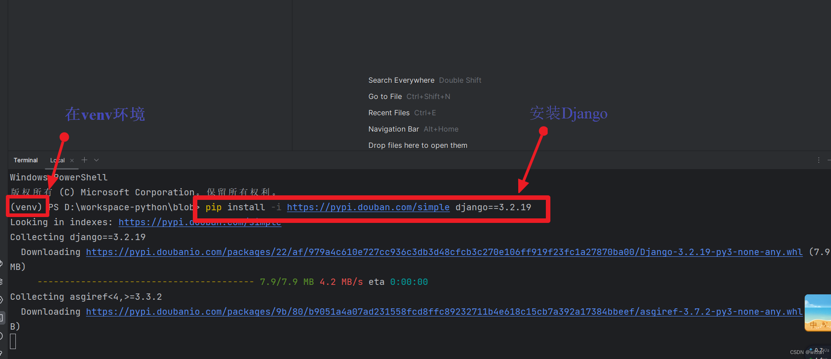Click the terminal cursor input block
This screenshot has width=831, height=359.
pyautogui.click(x=13, y=341)
